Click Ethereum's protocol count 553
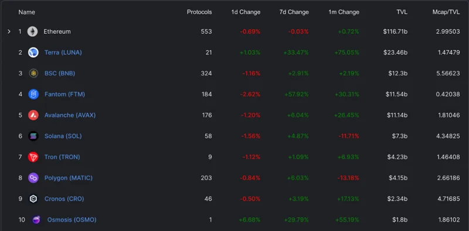This screenshot has height=231, width=469. (206, 32)
